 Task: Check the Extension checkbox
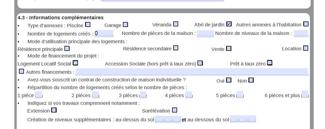click(x=54, y=110)
